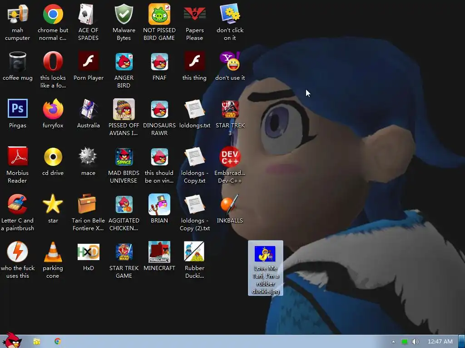
Task: Select the 'cd drive' disc icon
Action: coord(53,156)
